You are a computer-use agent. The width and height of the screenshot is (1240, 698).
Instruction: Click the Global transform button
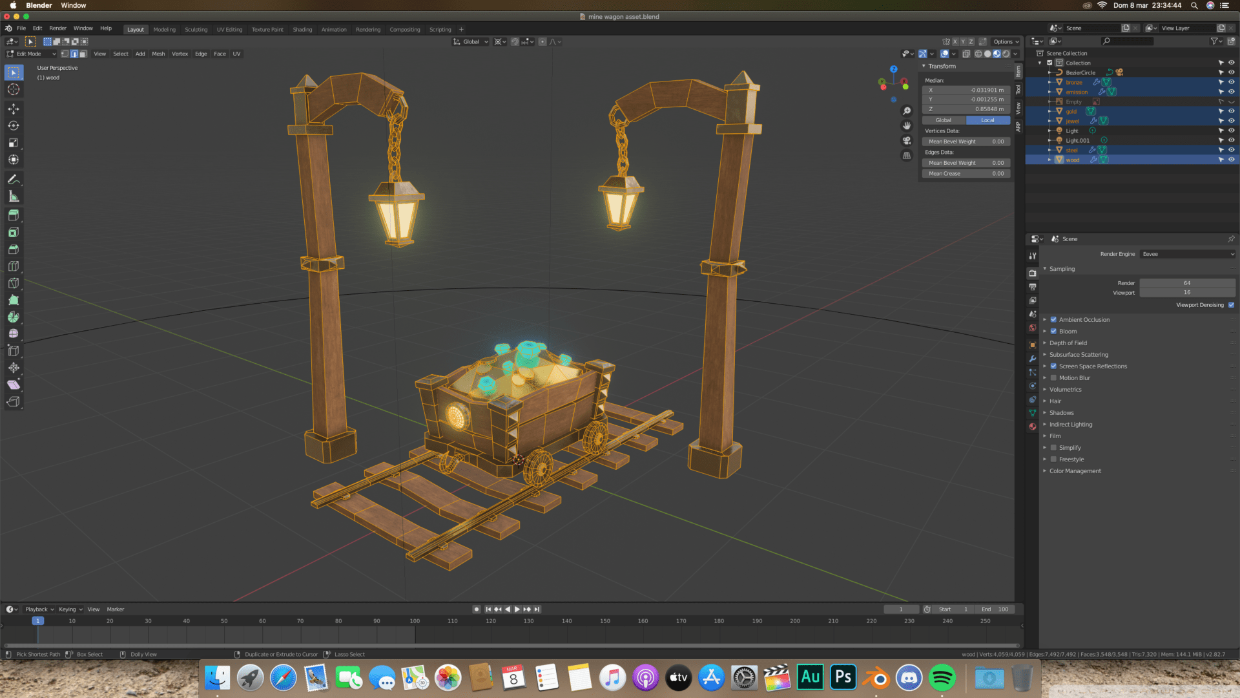point(944,120)
